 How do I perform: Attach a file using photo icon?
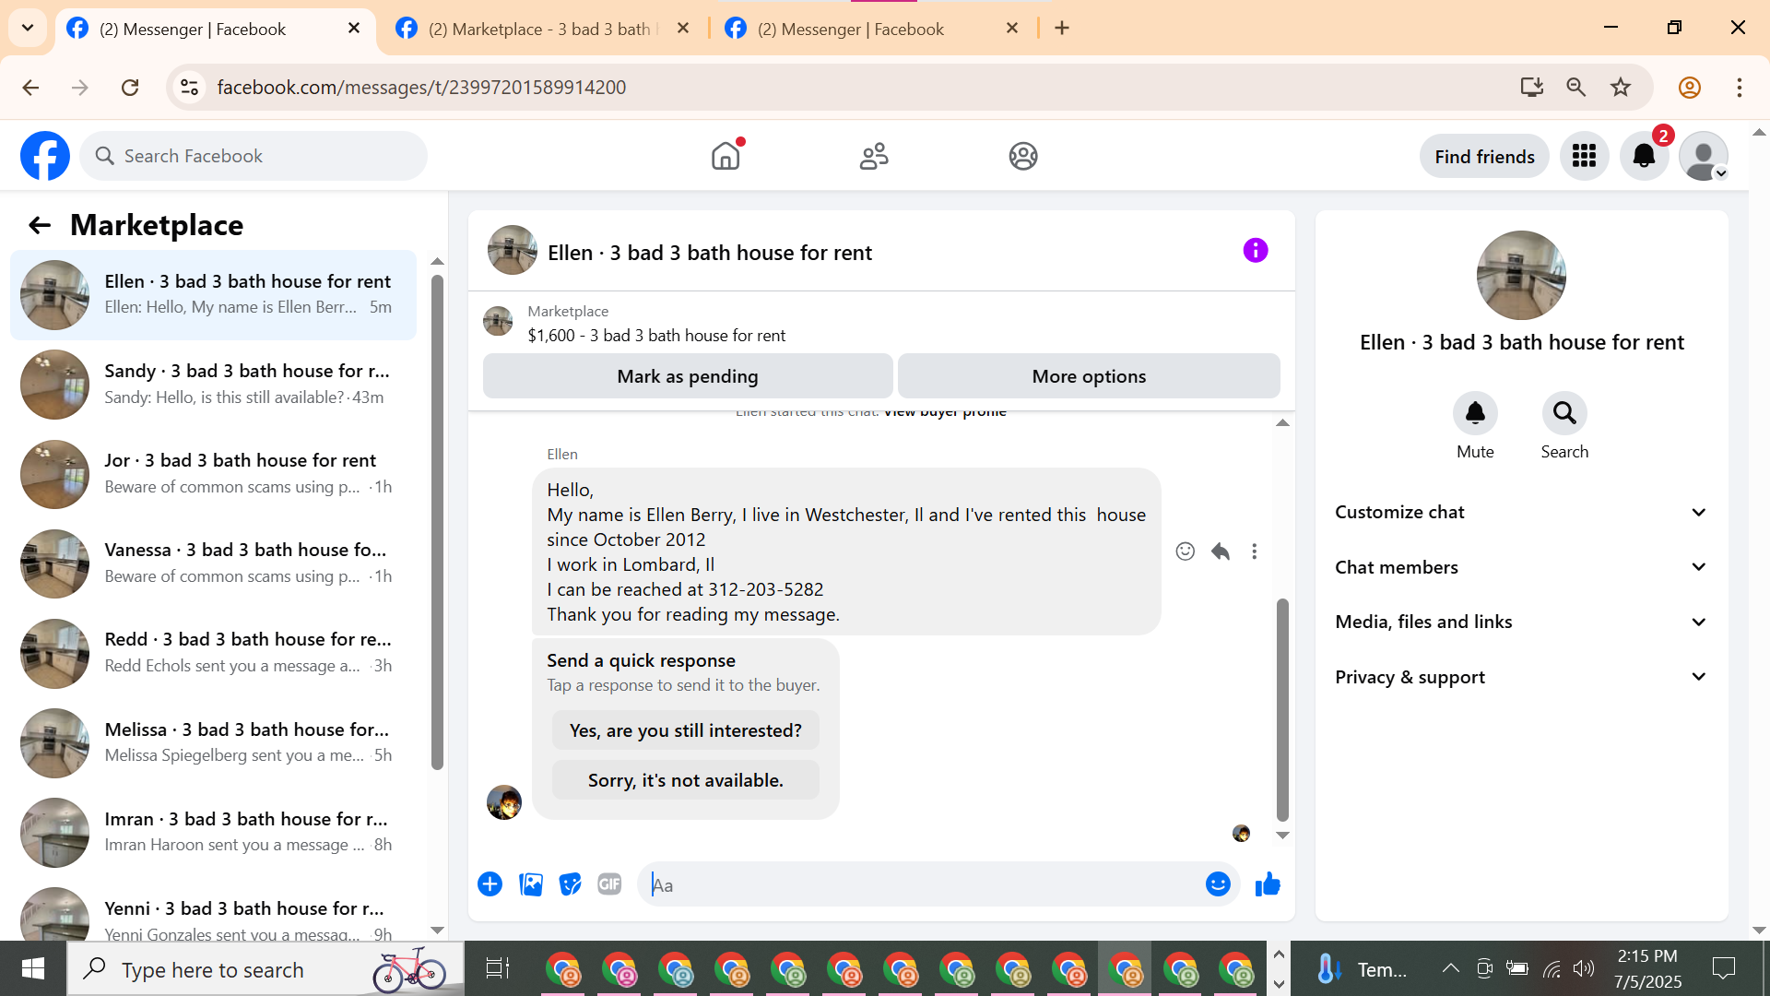coord(531,884)
